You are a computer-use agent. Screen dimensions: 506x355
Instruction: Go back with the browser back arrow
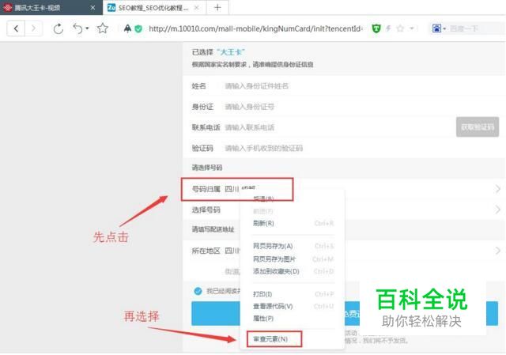coord(16,28)
